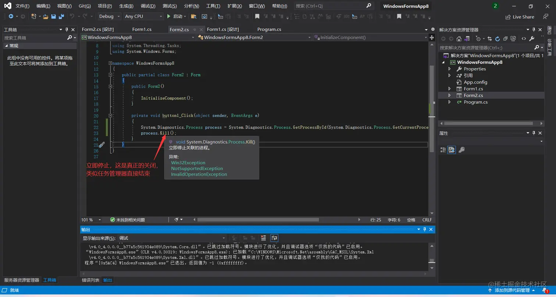The height and width of the screenshot is (297, 556).
Task: Click the Visual Studio logo icon
Action: [8, 6]
